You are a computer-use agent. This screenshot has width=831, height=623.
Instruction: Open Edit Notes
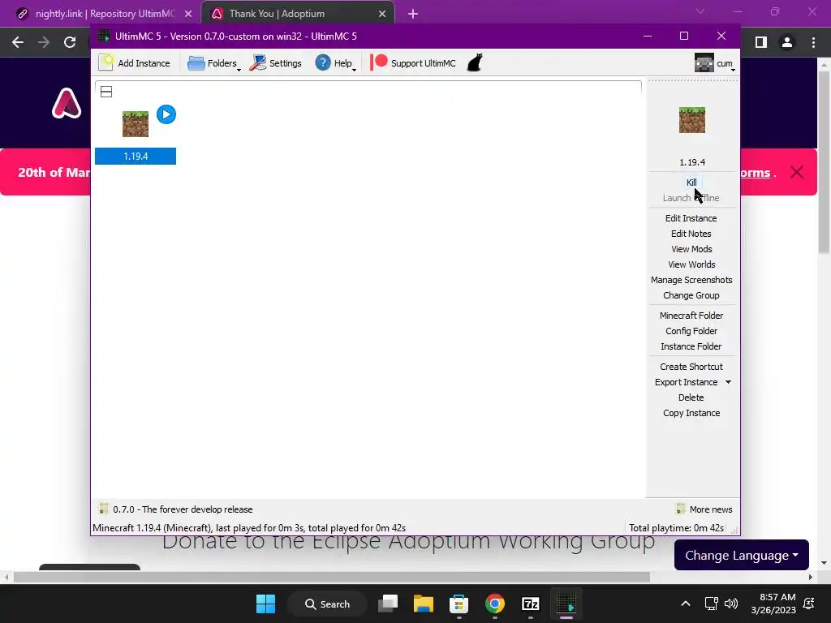pos(691,234)
